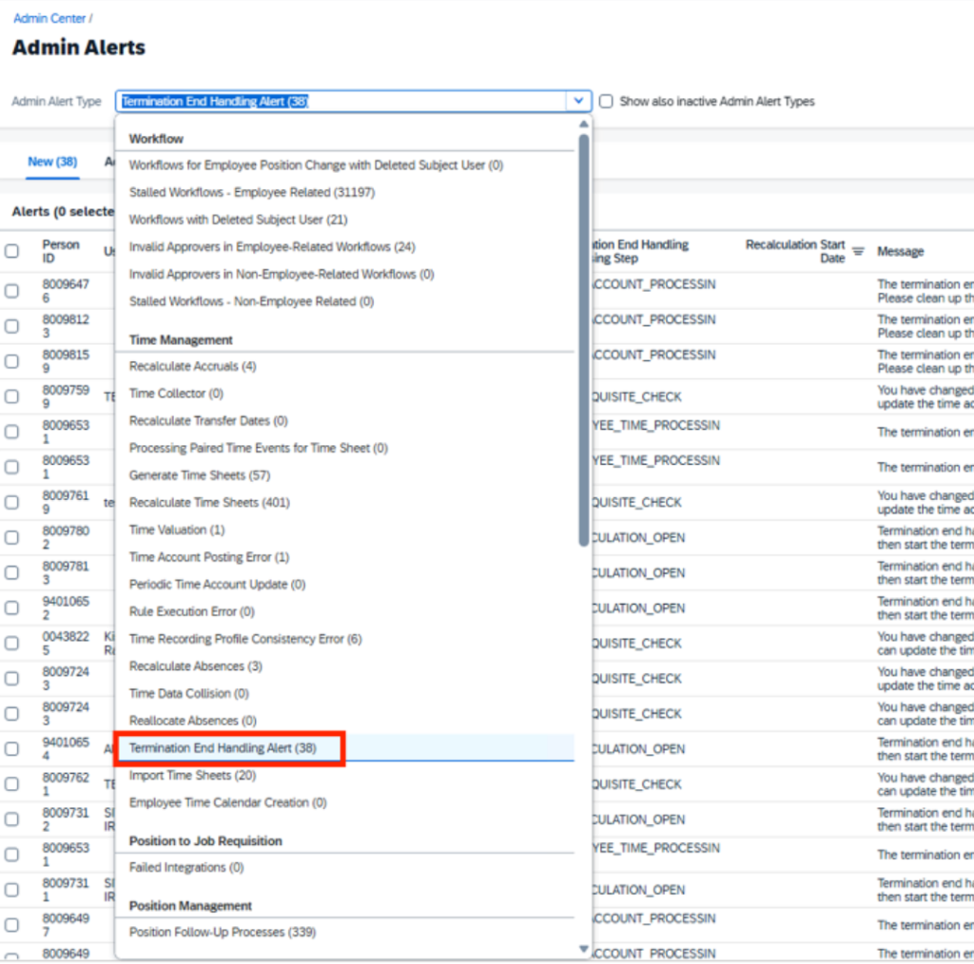Check the row for Person ID 80097599
Screen dimensions: 974x964
(x=11, y=396)
